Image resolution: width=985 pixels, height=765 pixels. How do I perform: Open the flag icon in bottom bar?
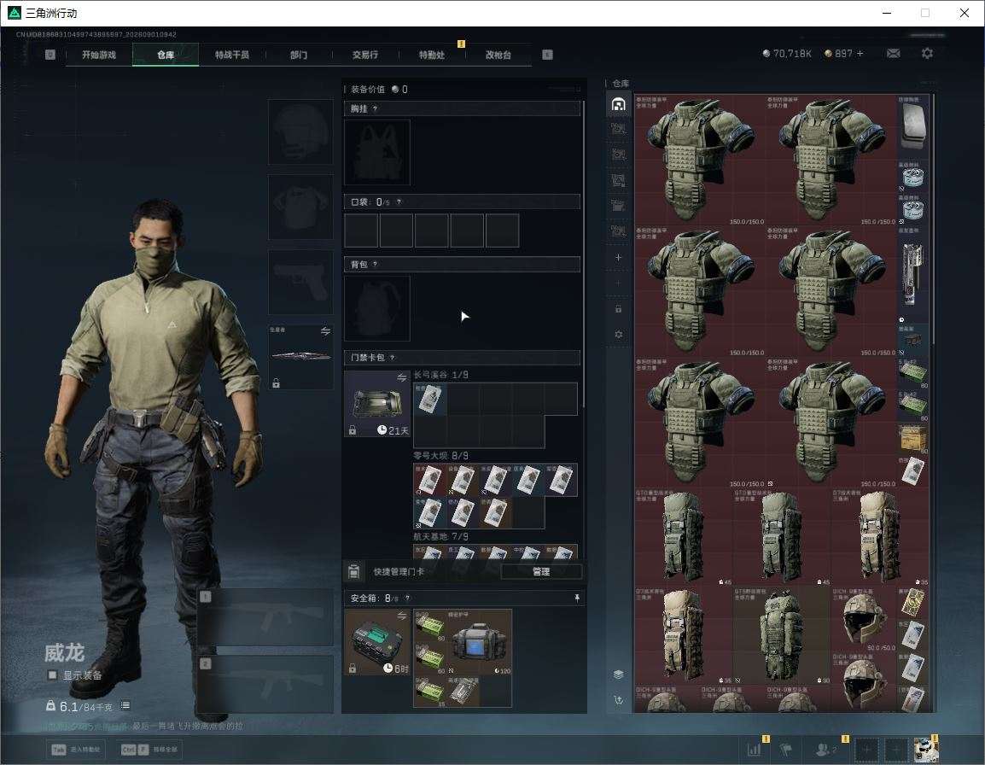pos(785,749)
